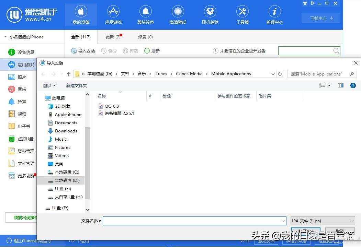
Task: Open 铃声 ringtones in the sidebar
Action: (x=17, y=102)
